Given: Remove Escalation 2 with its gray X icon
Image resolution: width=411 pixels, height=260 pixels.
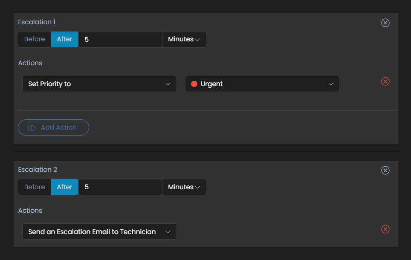Looking at the screenshot, I should 385,170.
